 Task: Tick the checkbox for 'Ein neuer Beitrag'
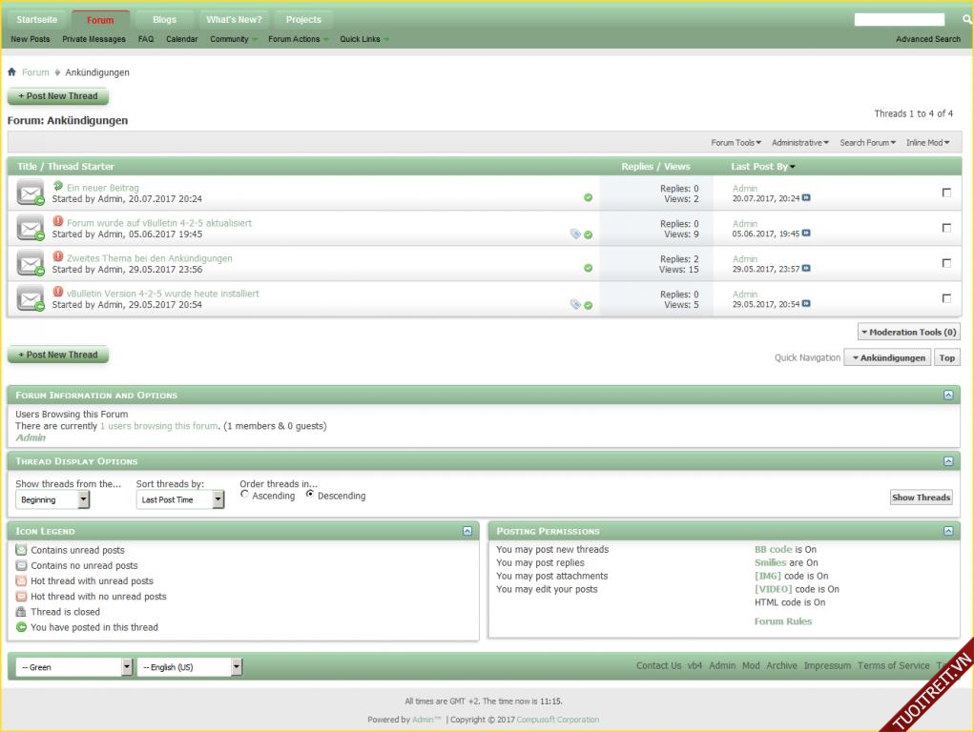pos(946,193)
